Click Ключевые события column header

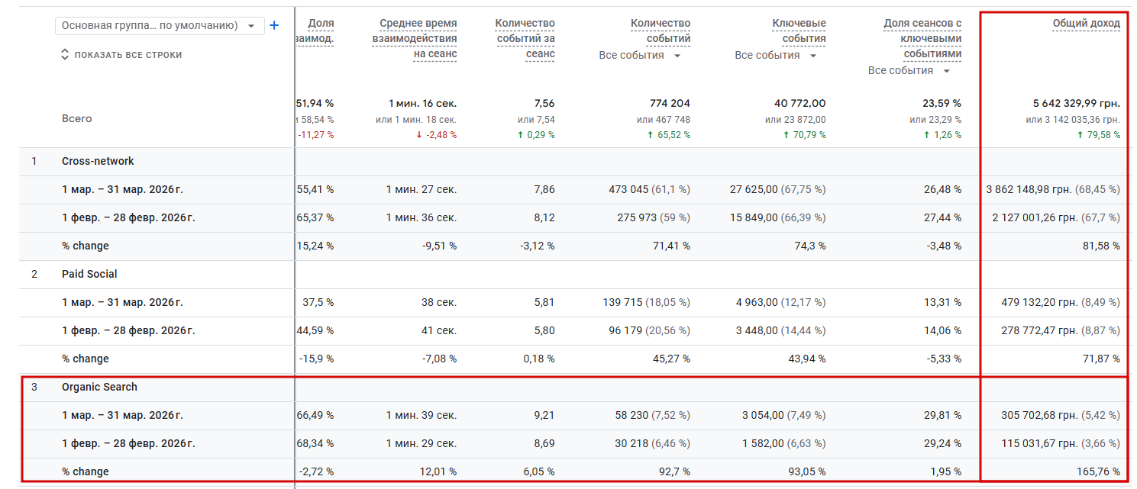(799, 31)
